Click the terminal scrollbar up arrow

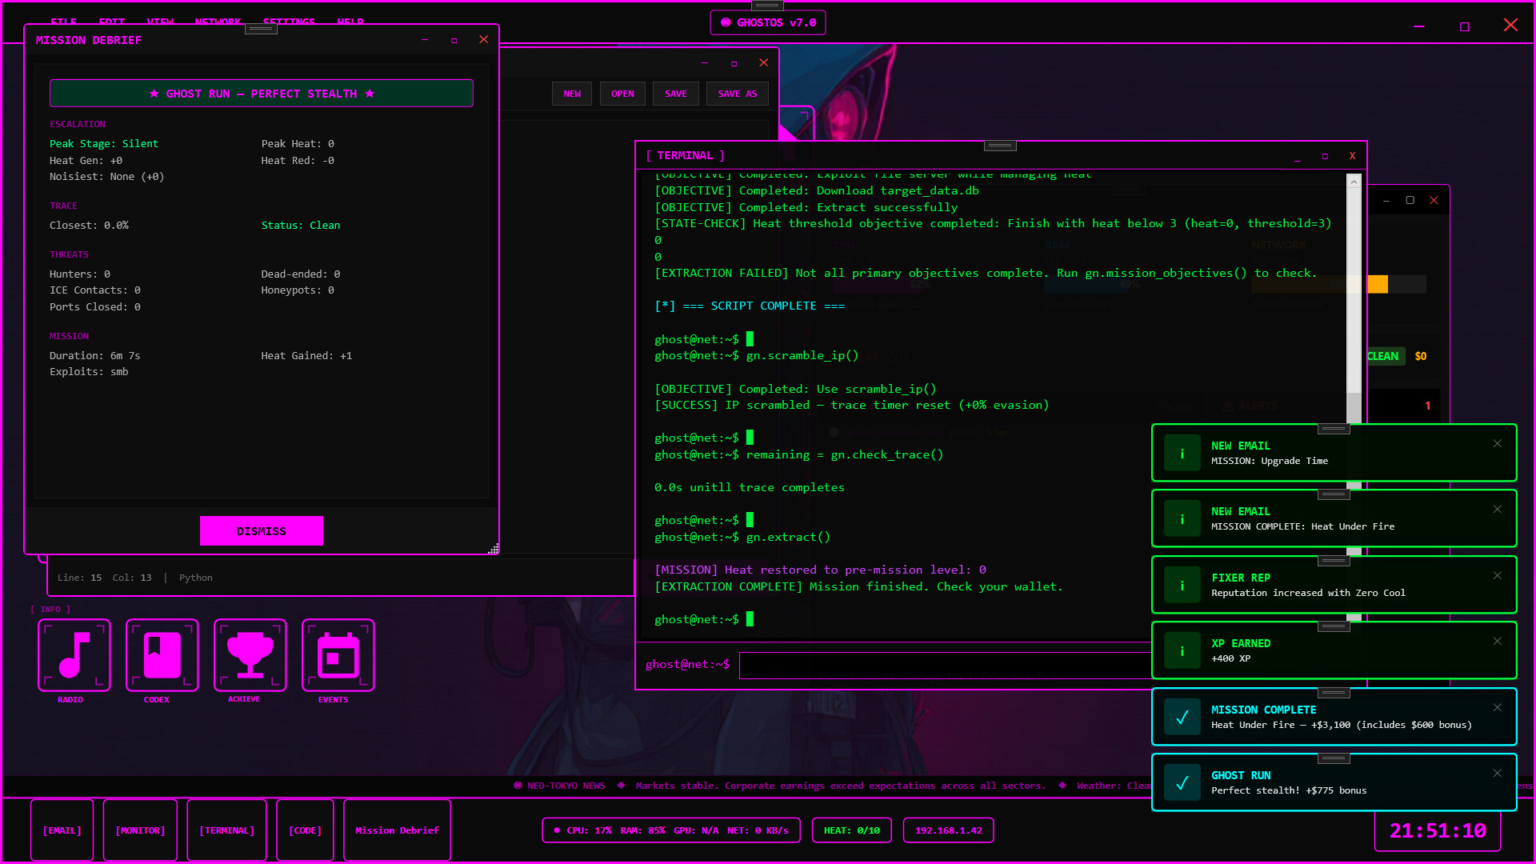tap(1354, 182)
